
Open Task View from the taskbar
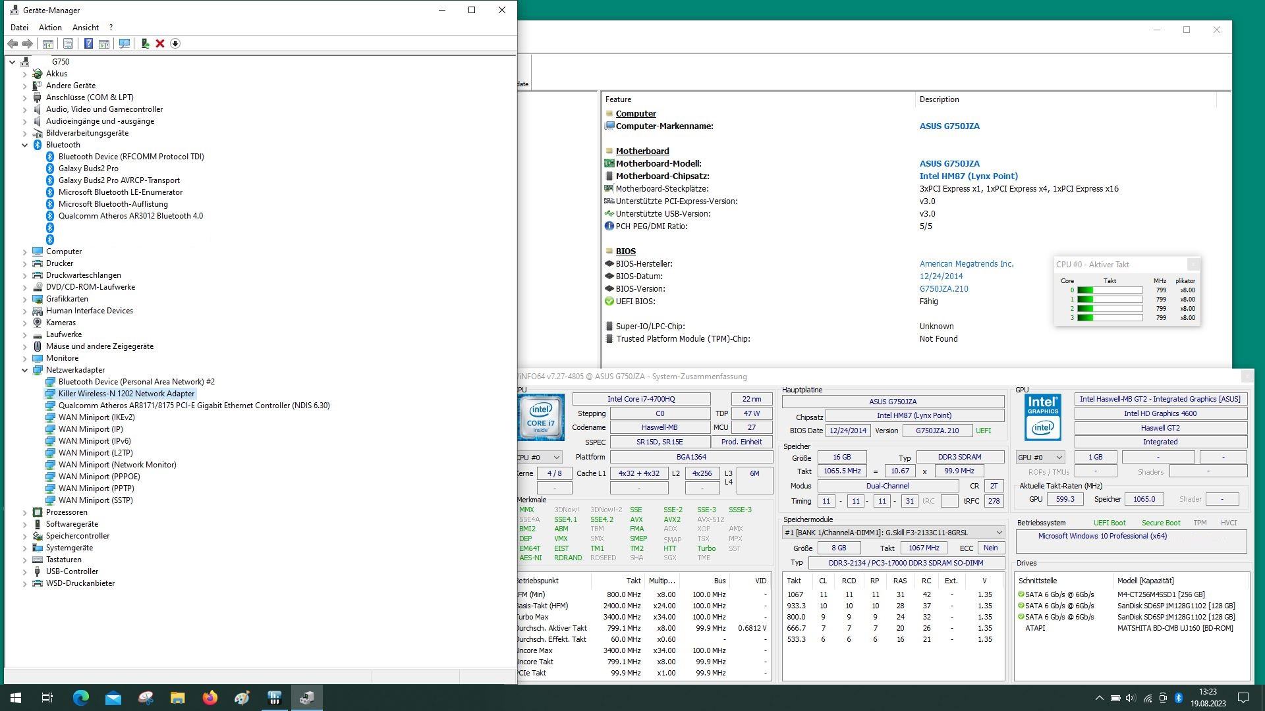47,698
